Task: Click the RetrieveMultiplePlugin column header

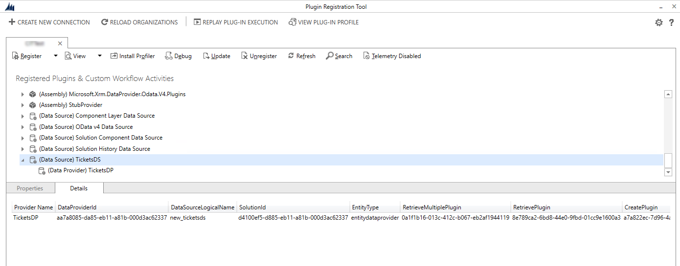Action: [x=455, y=207]
